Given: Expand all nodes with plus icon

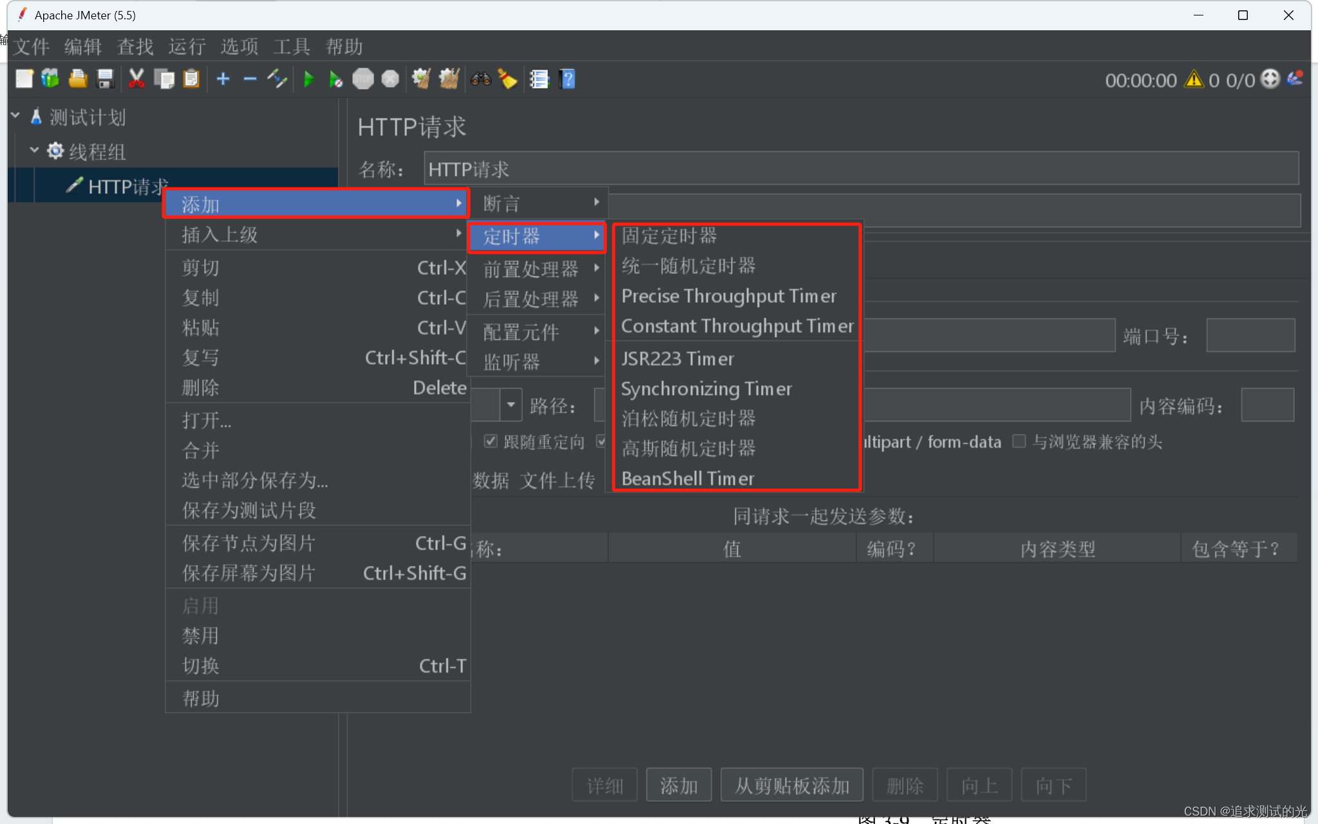Looking at the screenshot, I should point(223,79).
